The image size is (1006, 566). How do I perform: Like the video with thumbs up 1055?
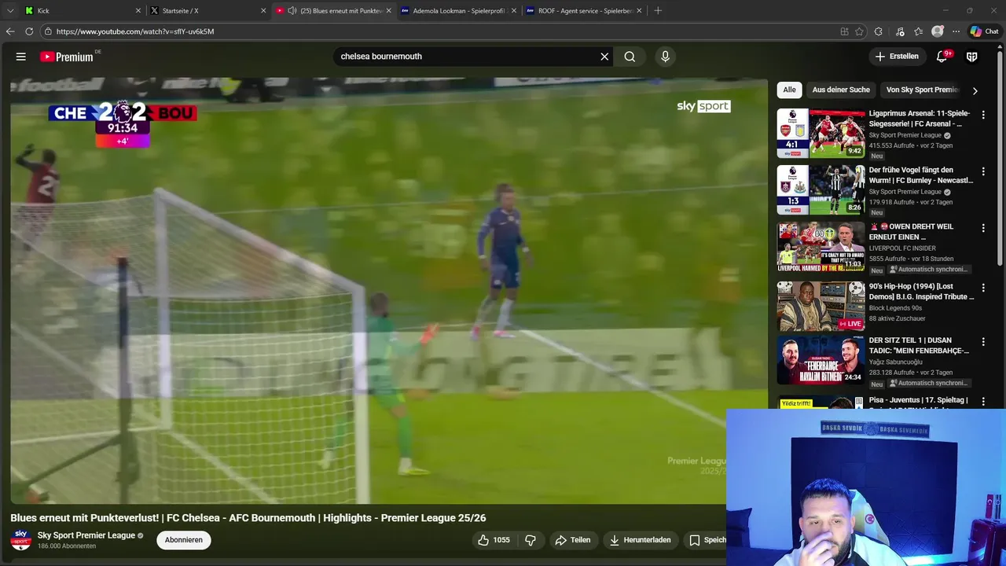[494, 540]
